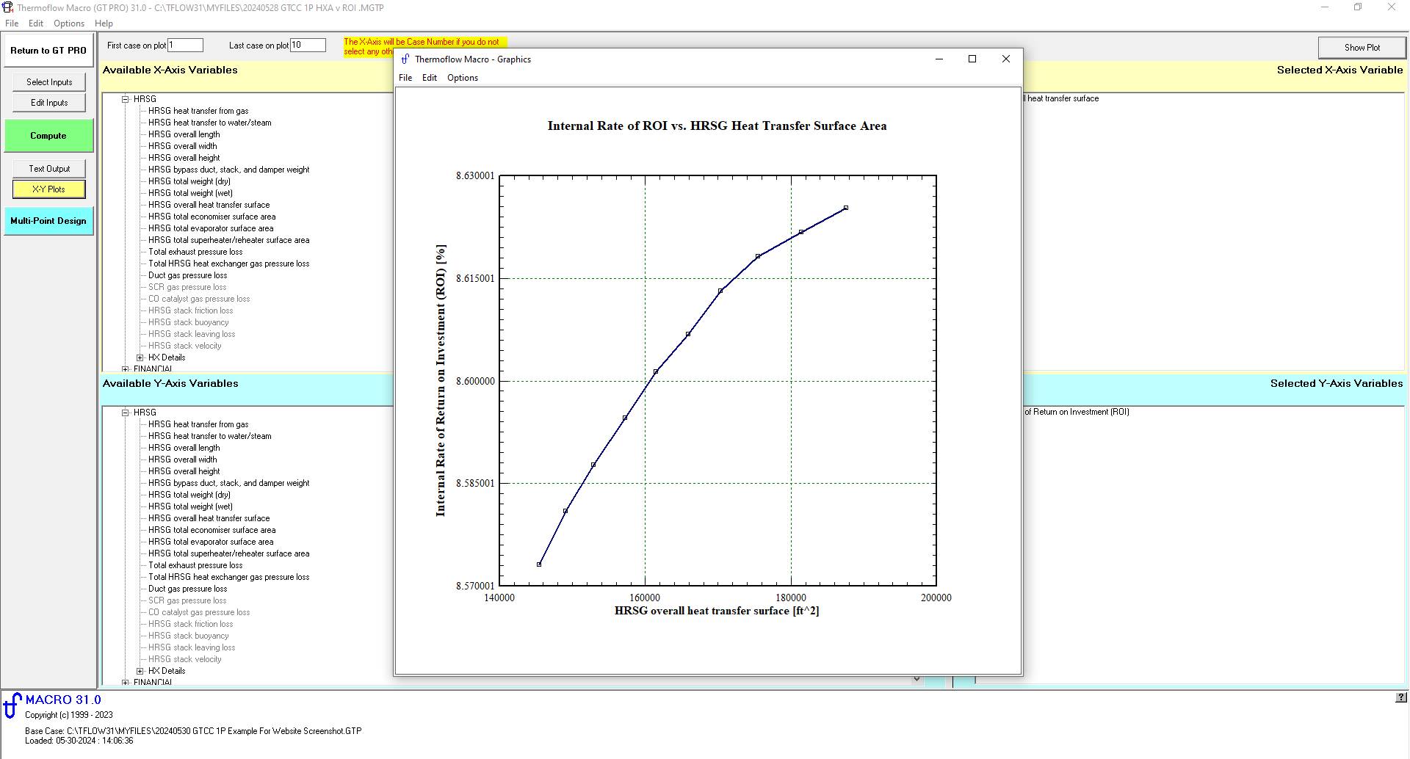Image resolution: width=1410 pixels, height=759 pixels.
Task: Select HRSG total superheater/reheater surface area X-Axis
Action: 229,240
